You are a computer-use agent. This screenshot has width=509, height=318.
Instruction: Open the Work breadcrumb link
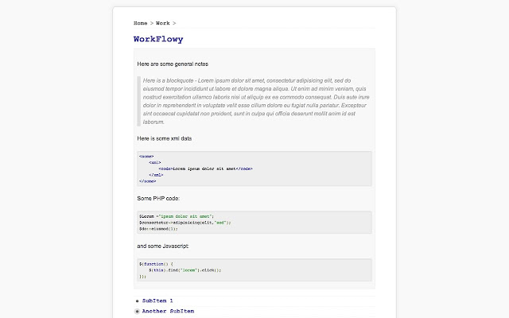[x=162, y=23]
